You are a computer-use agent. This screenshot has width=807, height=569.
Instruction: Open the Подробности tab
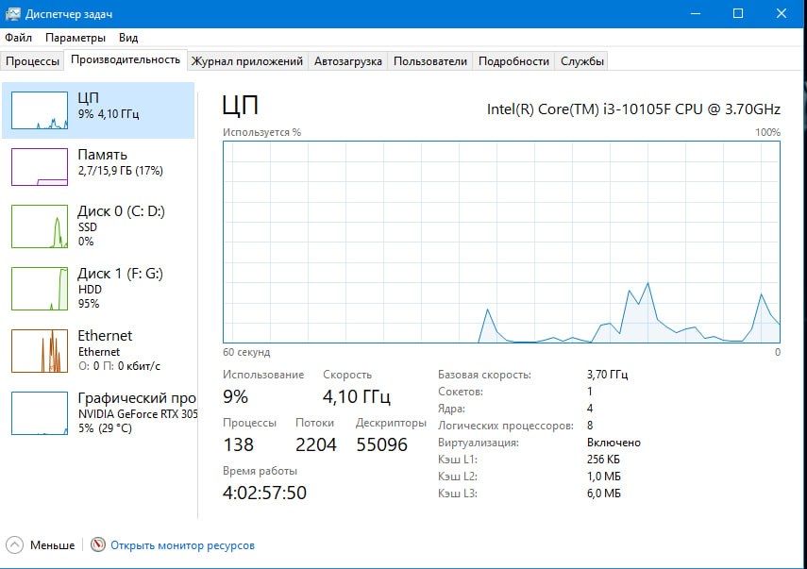pos(513,61)
